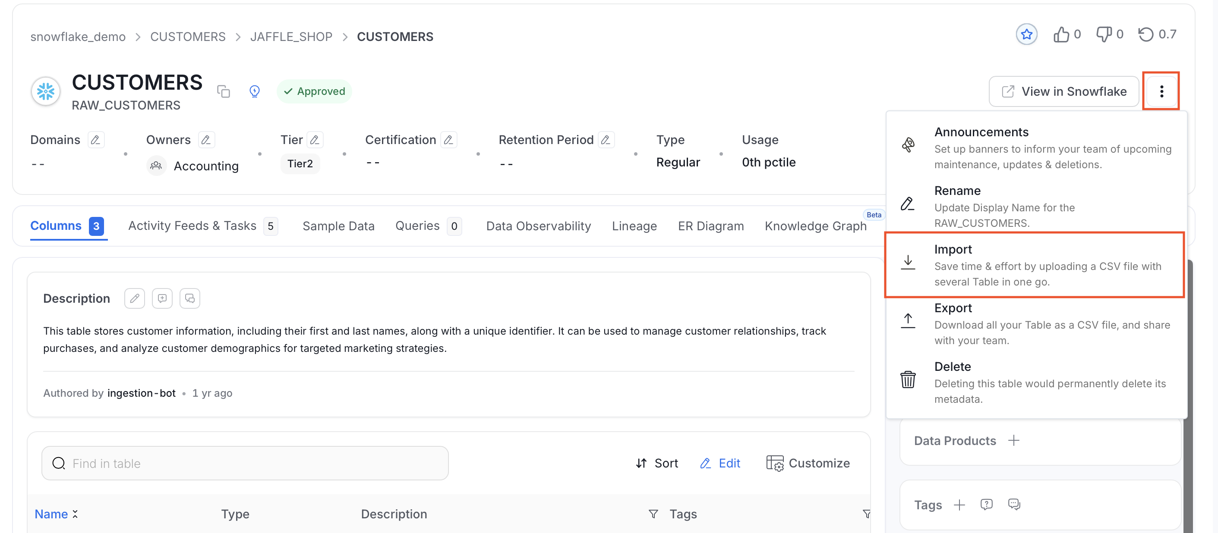Add a Data Product plus icon
The image size is (1218, 533).
[x=1013, y=440]
